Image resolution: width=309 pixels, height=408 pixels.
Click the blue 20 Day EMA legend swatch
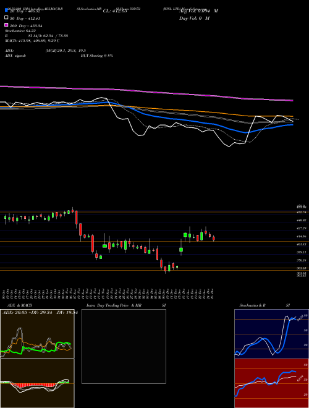pos(6,10)
